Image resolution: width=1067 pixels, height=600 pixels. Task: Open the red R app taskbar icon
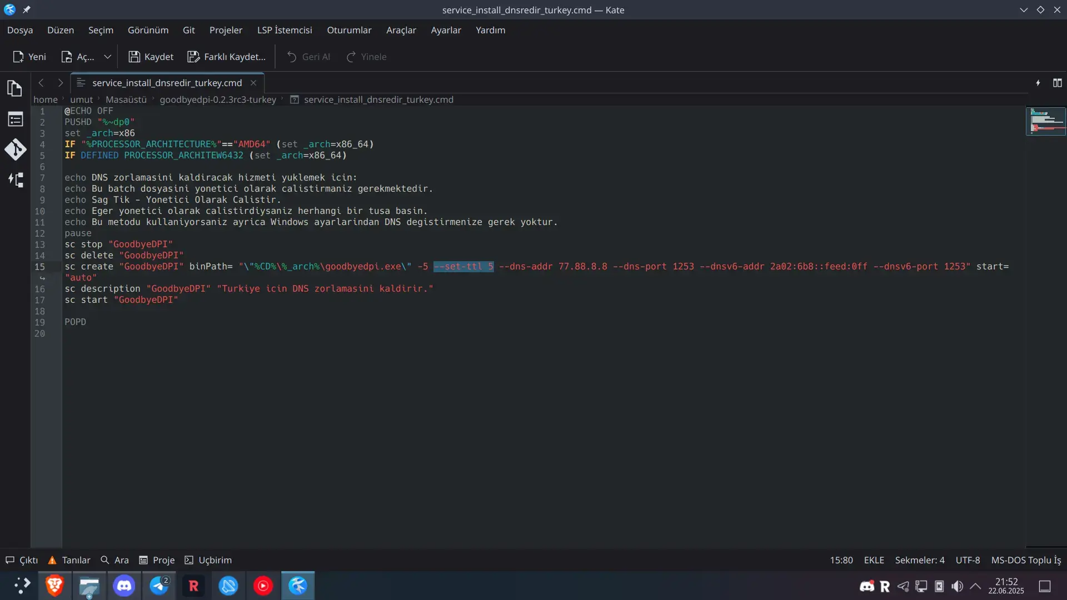[x=193, y=586]
